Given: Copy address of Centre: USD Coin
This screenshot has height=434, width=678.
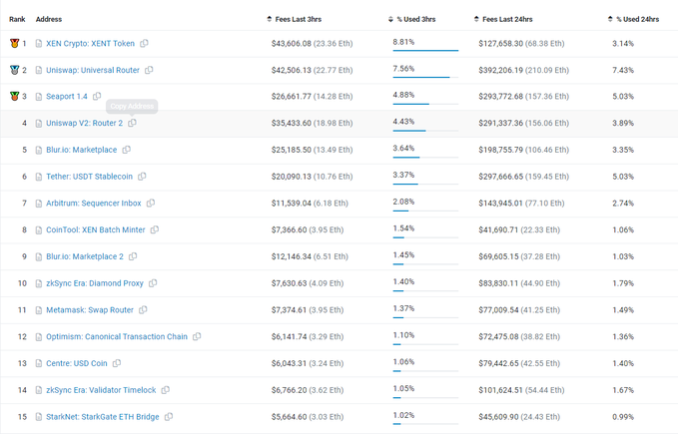Looking at the screenshot, I should pos(116,363).
